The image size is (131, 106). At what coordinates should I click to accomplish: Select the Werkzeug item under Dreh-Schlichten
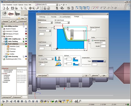13,49
